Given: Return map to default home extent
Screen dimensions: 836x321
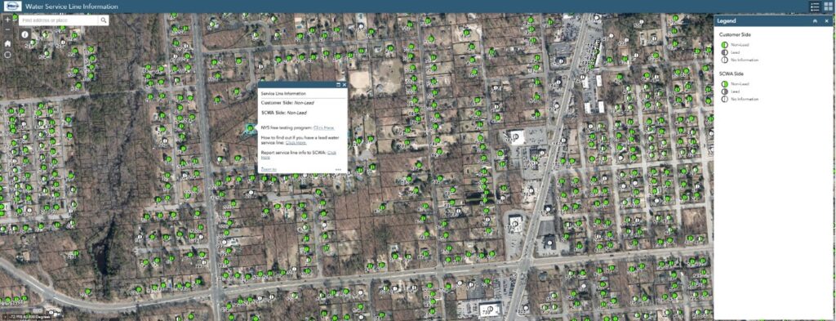Looking at the screenshot, I should click(x=7, y=43).
